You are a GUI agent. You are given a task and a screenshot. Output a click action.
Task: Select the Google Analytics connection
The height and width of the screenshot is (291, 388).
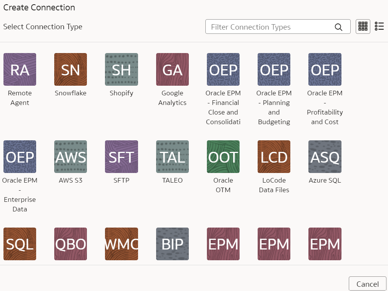pyautogui.click(x=172, y=70)
